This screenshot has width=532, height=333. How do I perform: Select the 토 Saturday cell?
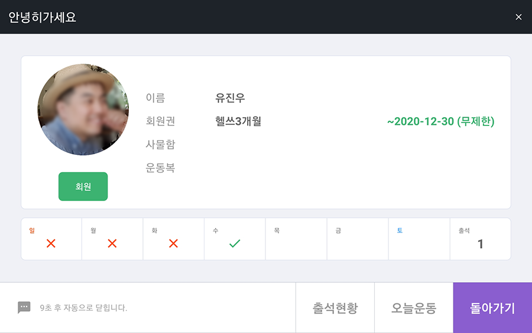point(419,239)
